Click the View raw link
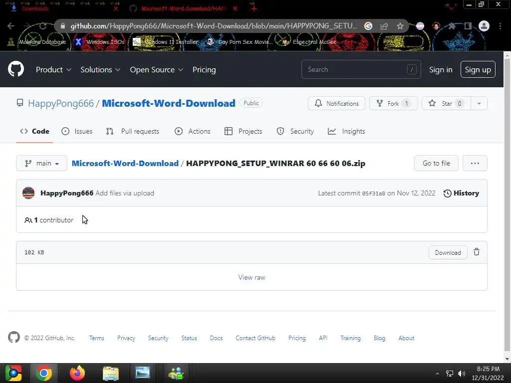This screenshot has height=383, width=511. point(252,277)
